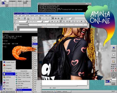Click Untitled1 - AbiWord taskbar button

click(x=63, y=91)
